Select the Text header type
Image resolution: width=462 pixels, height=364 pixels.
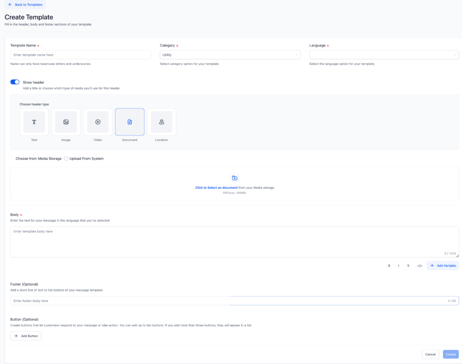point(34,121)
